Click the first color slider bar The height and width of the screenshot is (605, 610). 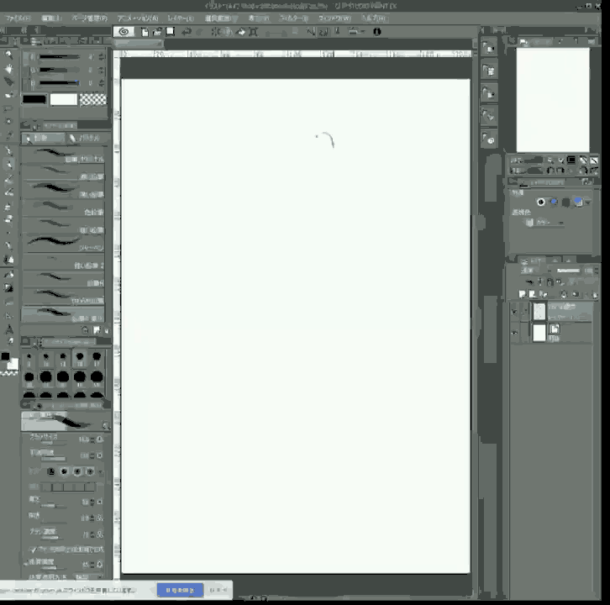(59, 57)
